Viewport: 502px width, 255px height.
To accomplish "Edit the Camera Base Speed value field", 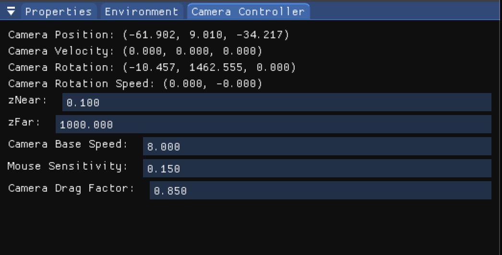I will click(317, 146).
